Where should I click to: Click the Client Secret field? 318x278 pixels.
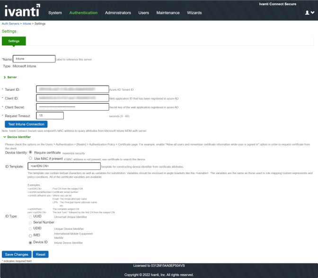pyautogui.click(x=72, y=107)
